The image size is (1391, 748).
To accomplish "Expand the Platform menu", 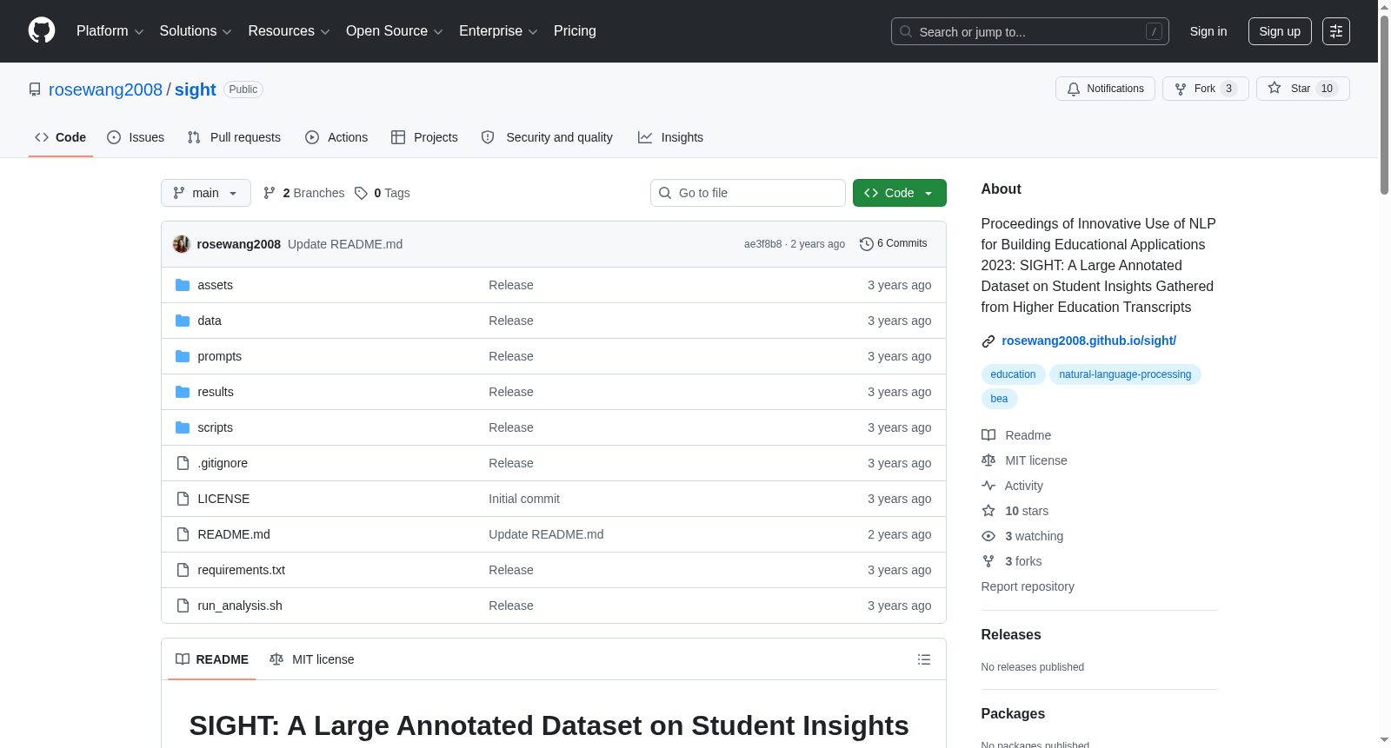I will point(110,31).
